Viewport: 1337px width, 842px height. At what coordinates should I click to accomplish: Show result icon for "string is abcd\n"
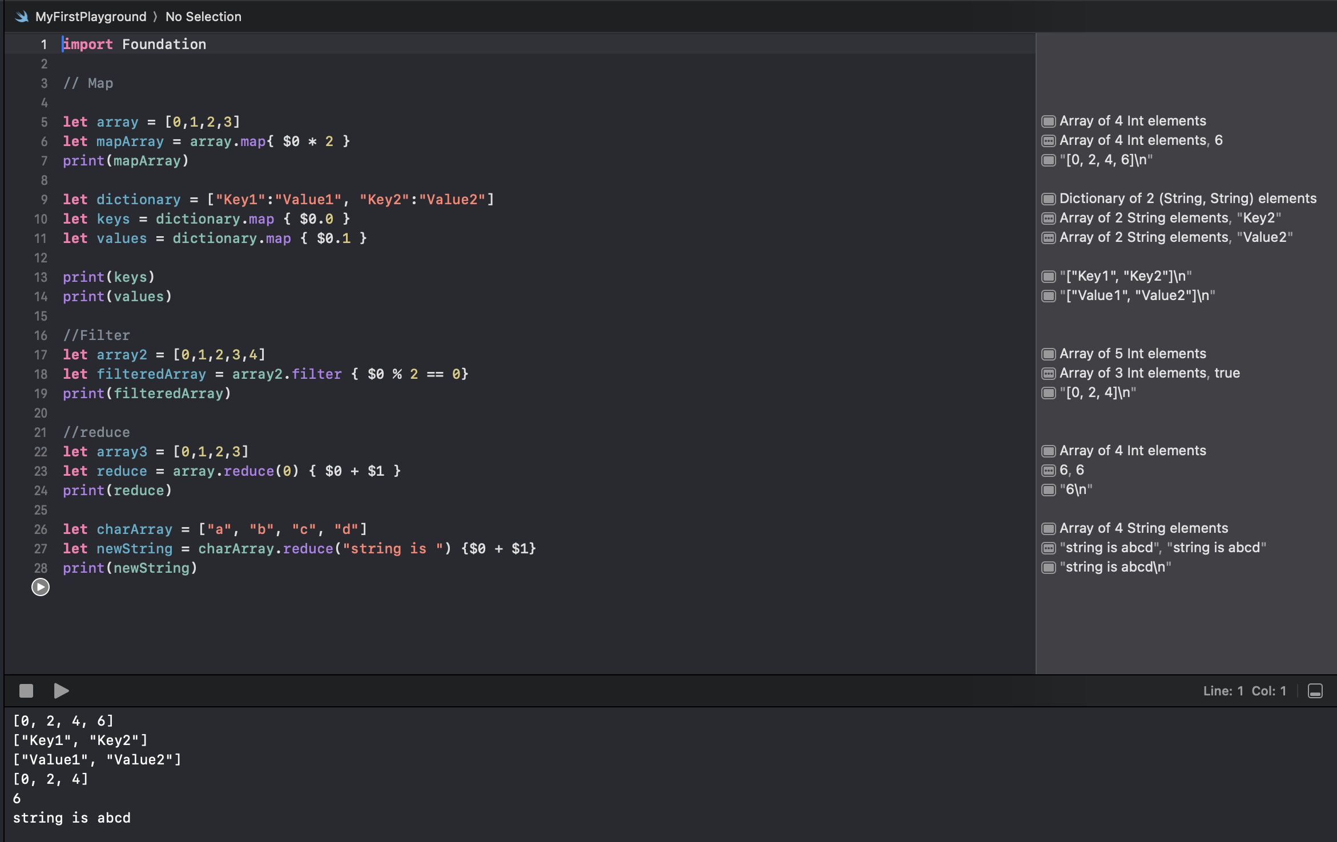point(1049,568)
